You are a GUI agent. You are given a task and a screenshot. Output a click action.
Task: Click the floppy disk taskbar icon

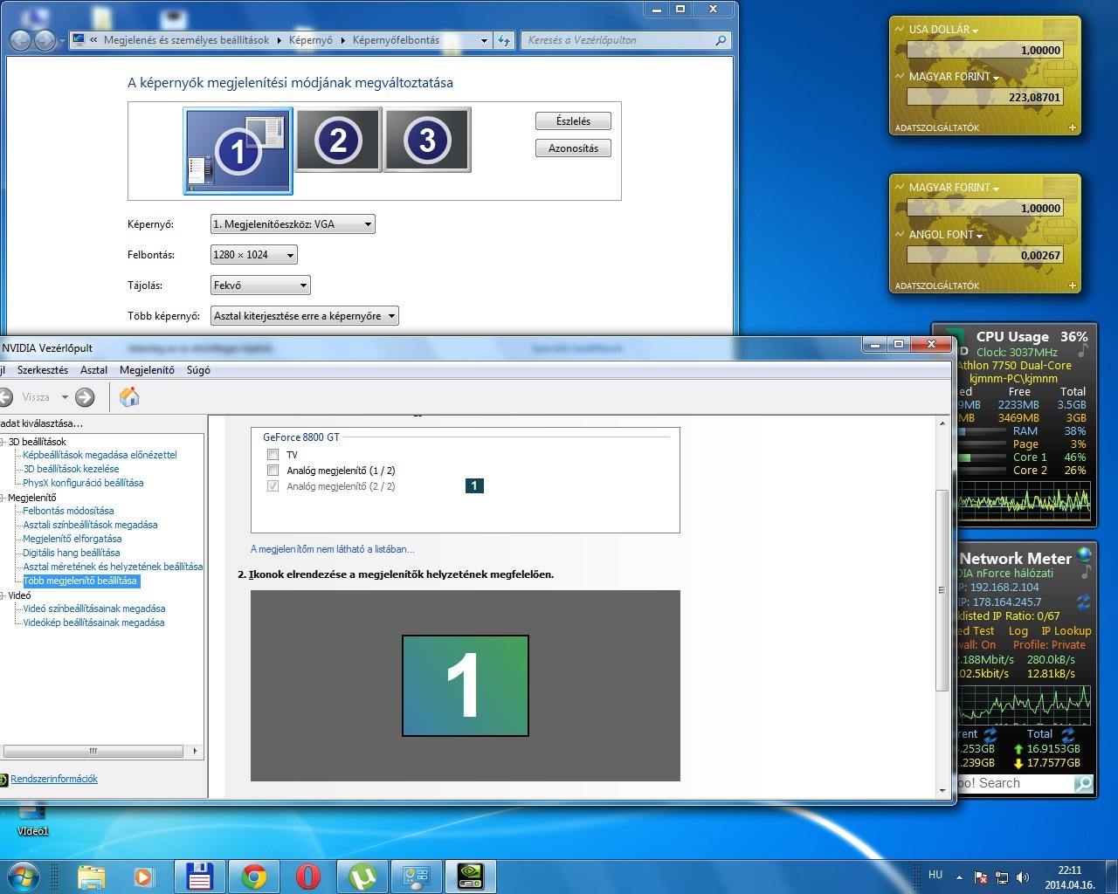pyautogui.click(x=200, y=876)
